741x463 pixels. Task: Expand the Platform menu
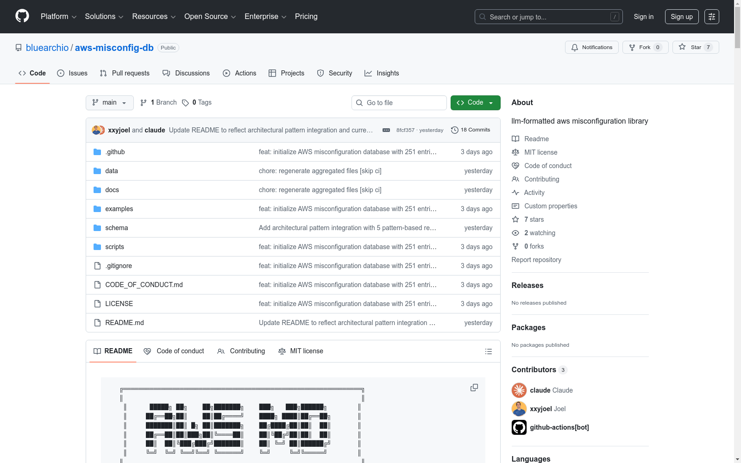click(58, 17)
